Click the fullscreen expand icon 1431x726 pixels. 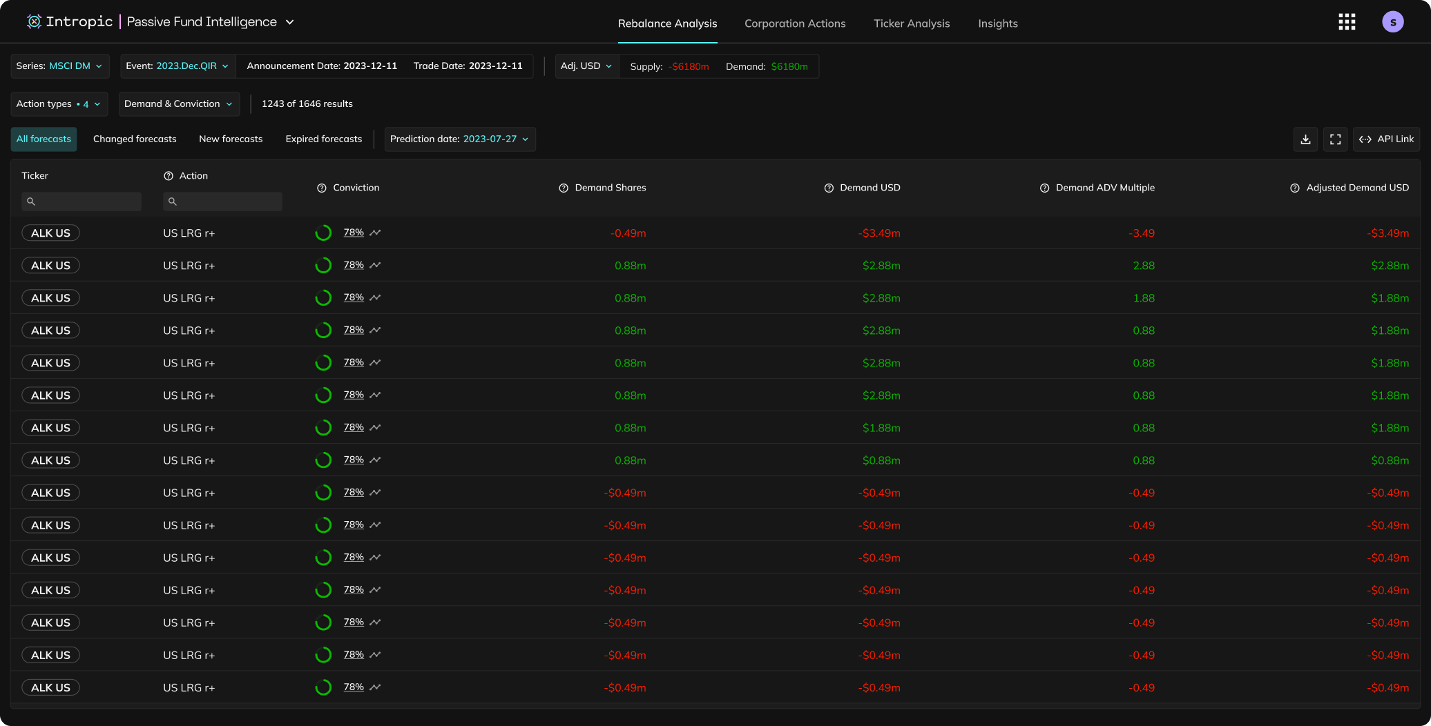tap(1335, 139)
